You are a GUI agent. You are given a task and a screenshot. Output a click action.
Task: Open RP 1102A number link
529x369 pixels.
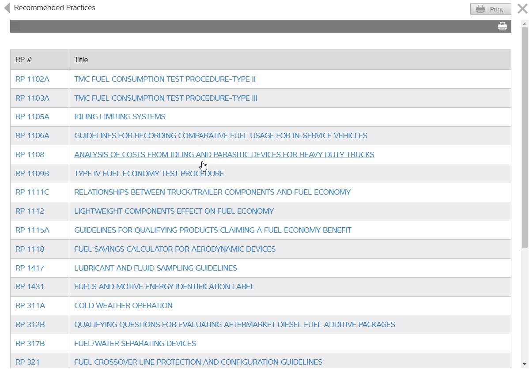pyautogui.click(x=32, y=79)
